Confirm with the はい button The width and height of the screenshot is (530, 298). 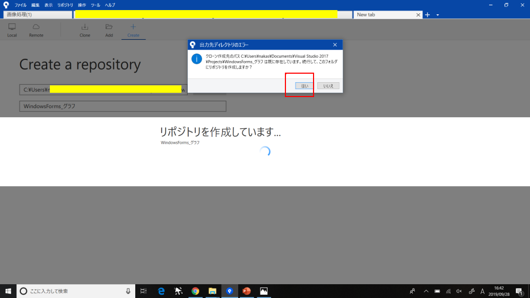coord(304,86)
